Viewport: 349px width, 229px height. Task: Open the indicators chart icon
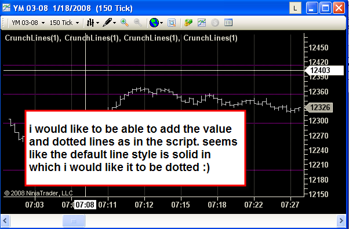(x=202, y=23)
